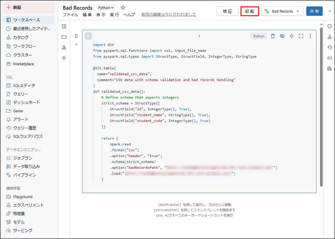
Task: Collapse the cell using left chevron
Action: pyautogui.click(x=76, y=44)
